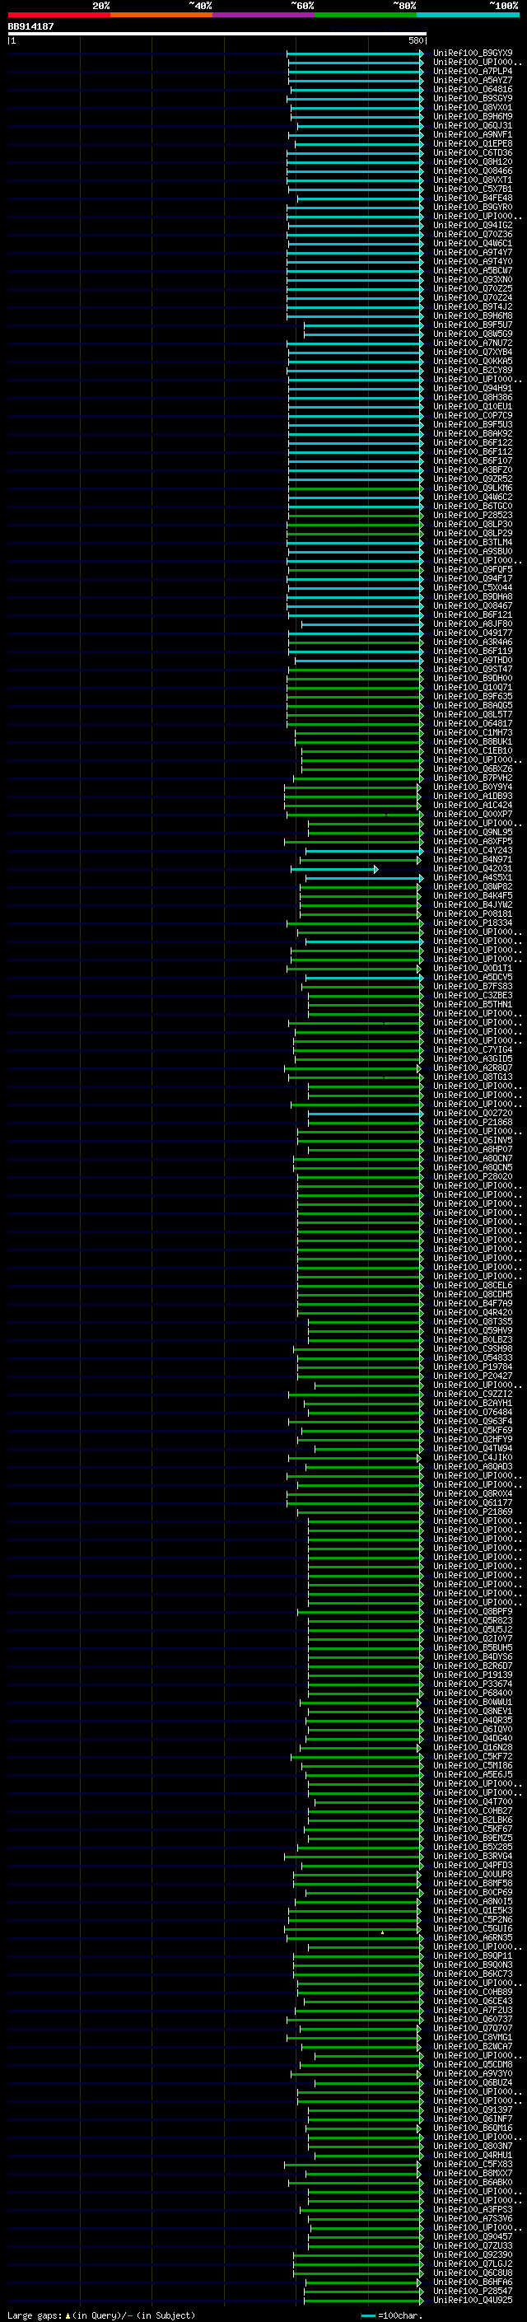Click the UniRef100_P28523 entry
Screen dimensions: 527x2322
tap(472, 515)
